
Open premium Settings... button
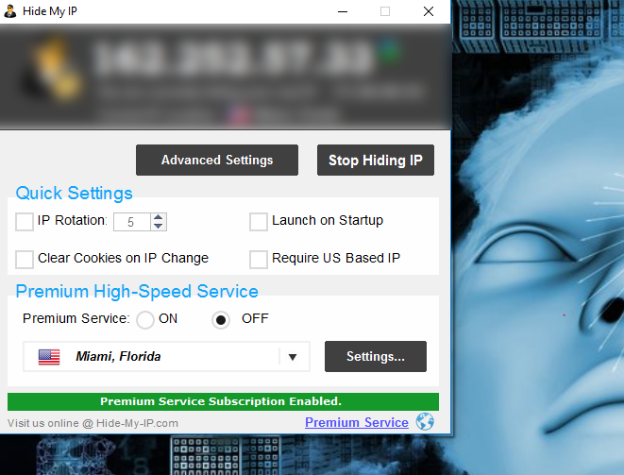tap(376, 356)
